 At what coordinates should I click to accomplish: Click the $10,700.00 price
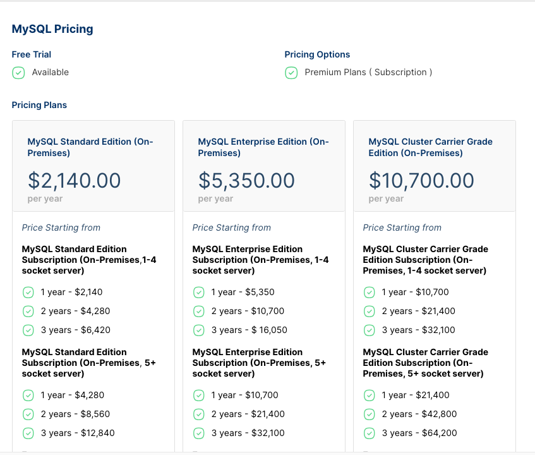click(421, 180)
